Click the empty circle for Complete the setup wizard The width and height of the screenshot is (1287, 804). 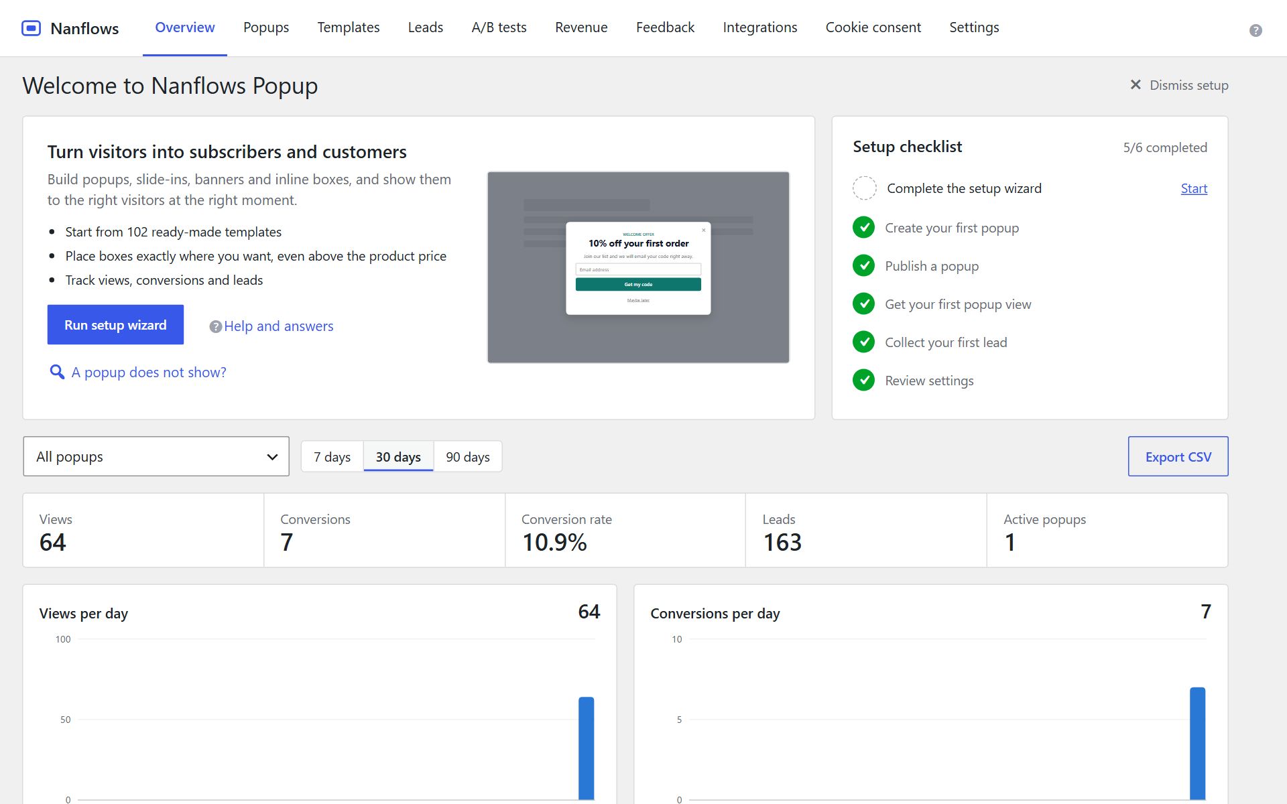click(x=864, y=188)
